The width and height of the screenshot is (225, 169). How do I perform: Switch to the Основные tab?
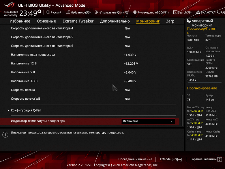tap(46, 21)
